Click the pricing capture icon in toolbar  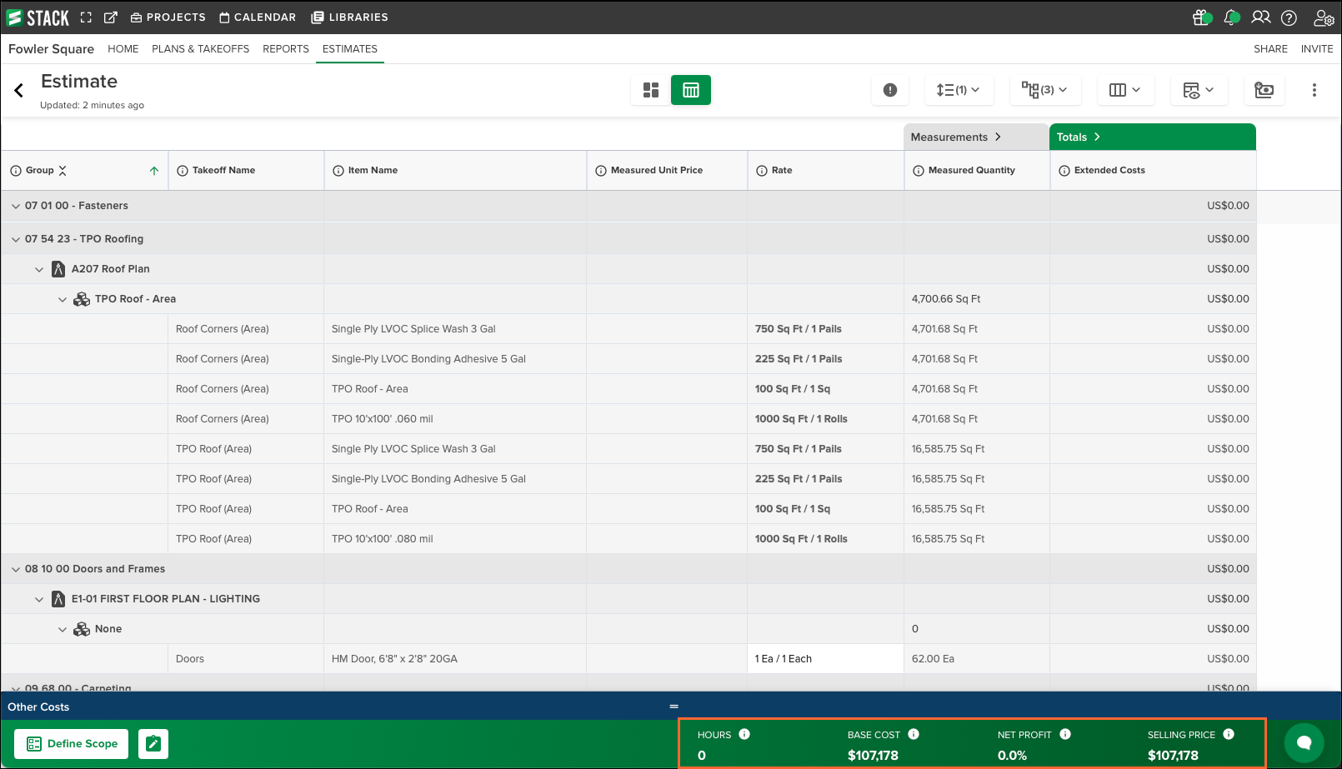click(1264, 90)
